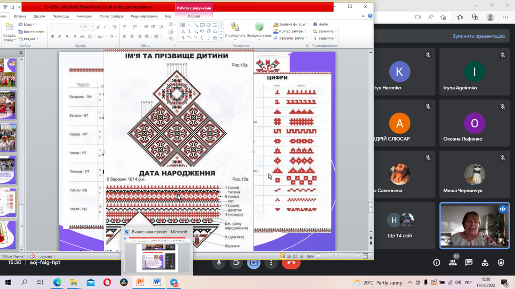Viewport: 515px width, 289px height.
Task: Click the Зупинити презентацію link
Action: click(478, 36)
